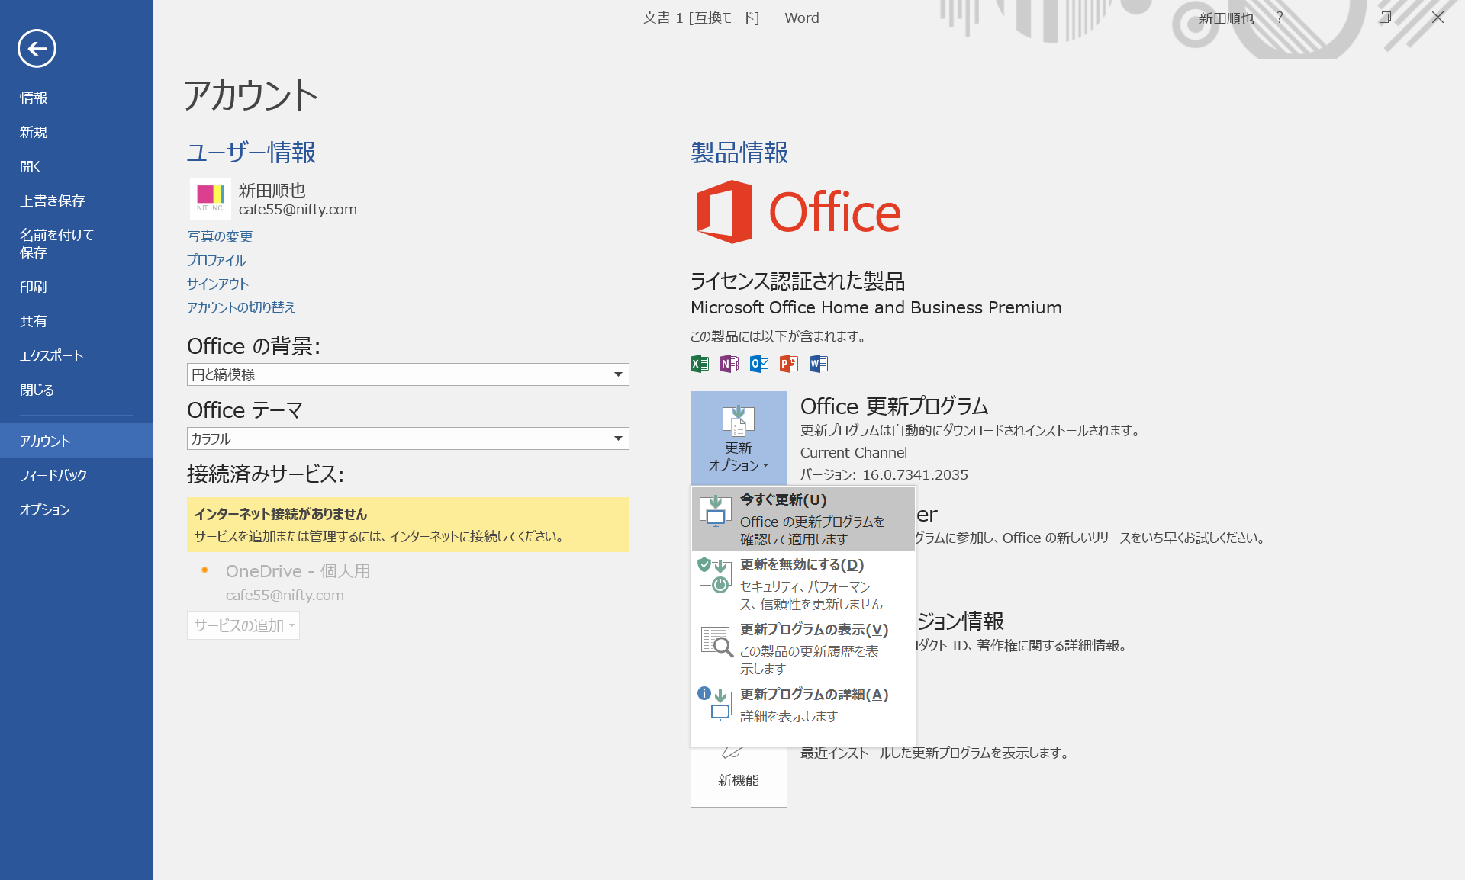
Task: Select 今すぐ更新 from update menu
Action: click(x=803, y=519)
